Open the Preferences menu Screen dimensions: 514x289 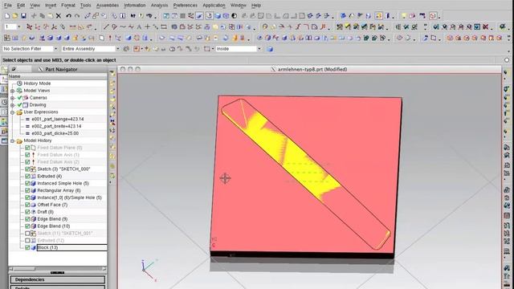pos(186,6)
